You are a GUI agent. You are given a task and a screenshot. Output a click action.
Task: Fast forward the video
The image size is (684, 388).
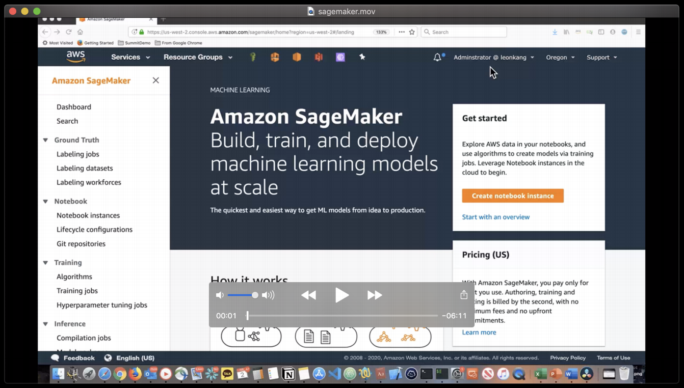coord(375,295)
